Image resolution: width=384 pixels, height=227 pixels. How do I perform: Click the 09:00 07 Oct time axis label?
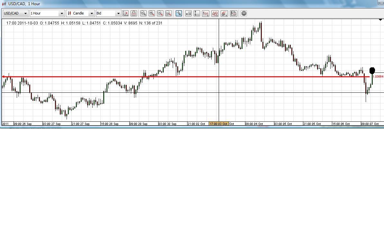tap(370, 124)
